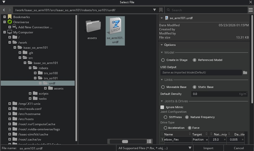Collapse the /work tree node
Viewport: 254px width, 151px height.
click(x=10, y=42)
